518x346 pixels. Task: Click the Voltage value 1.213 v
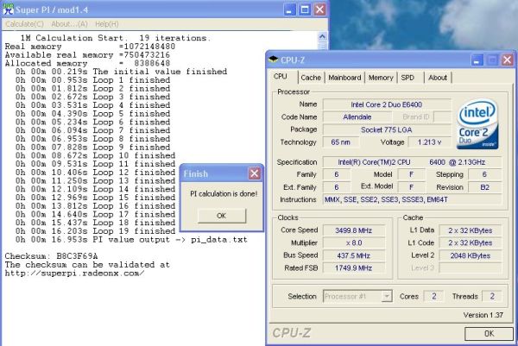(429, 142)
